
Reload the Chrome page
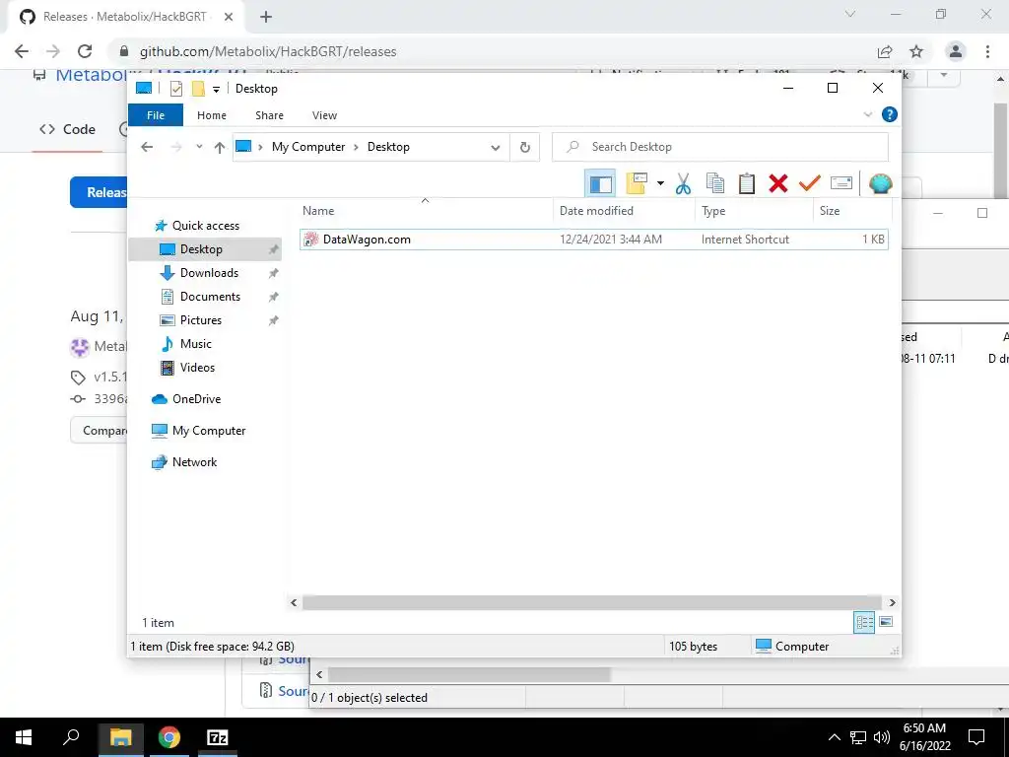coord(85,51)
